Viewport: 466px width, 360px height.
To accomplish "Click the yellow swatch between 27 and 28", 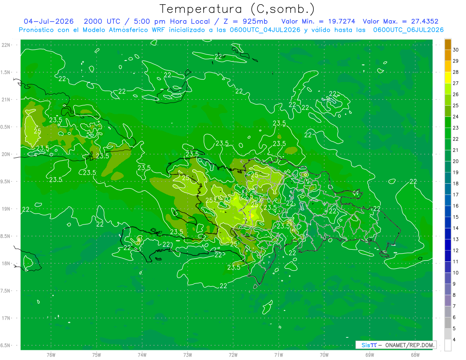I will (x=448, y=77).
